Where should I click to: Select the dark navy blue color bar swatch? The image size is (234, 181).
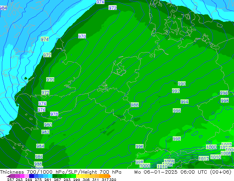coord(31,176)
